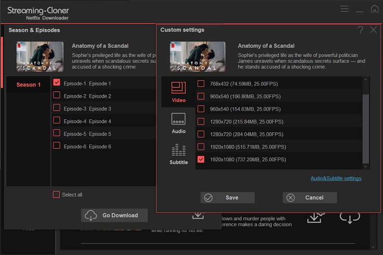Click the download-with-arrow icon in background window
Screen dimensions: 383x255
[x=316, y=217]
